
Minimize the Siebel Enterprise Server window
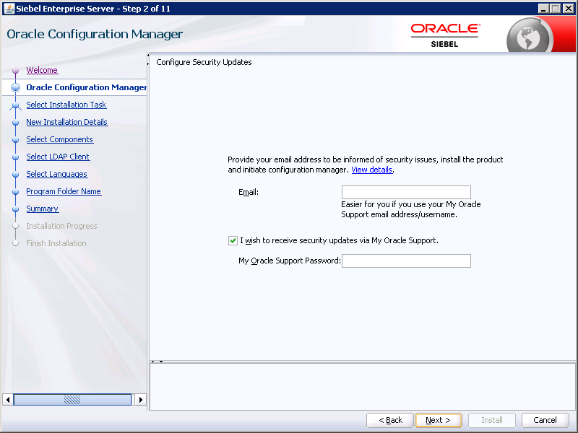pos(543,8)
